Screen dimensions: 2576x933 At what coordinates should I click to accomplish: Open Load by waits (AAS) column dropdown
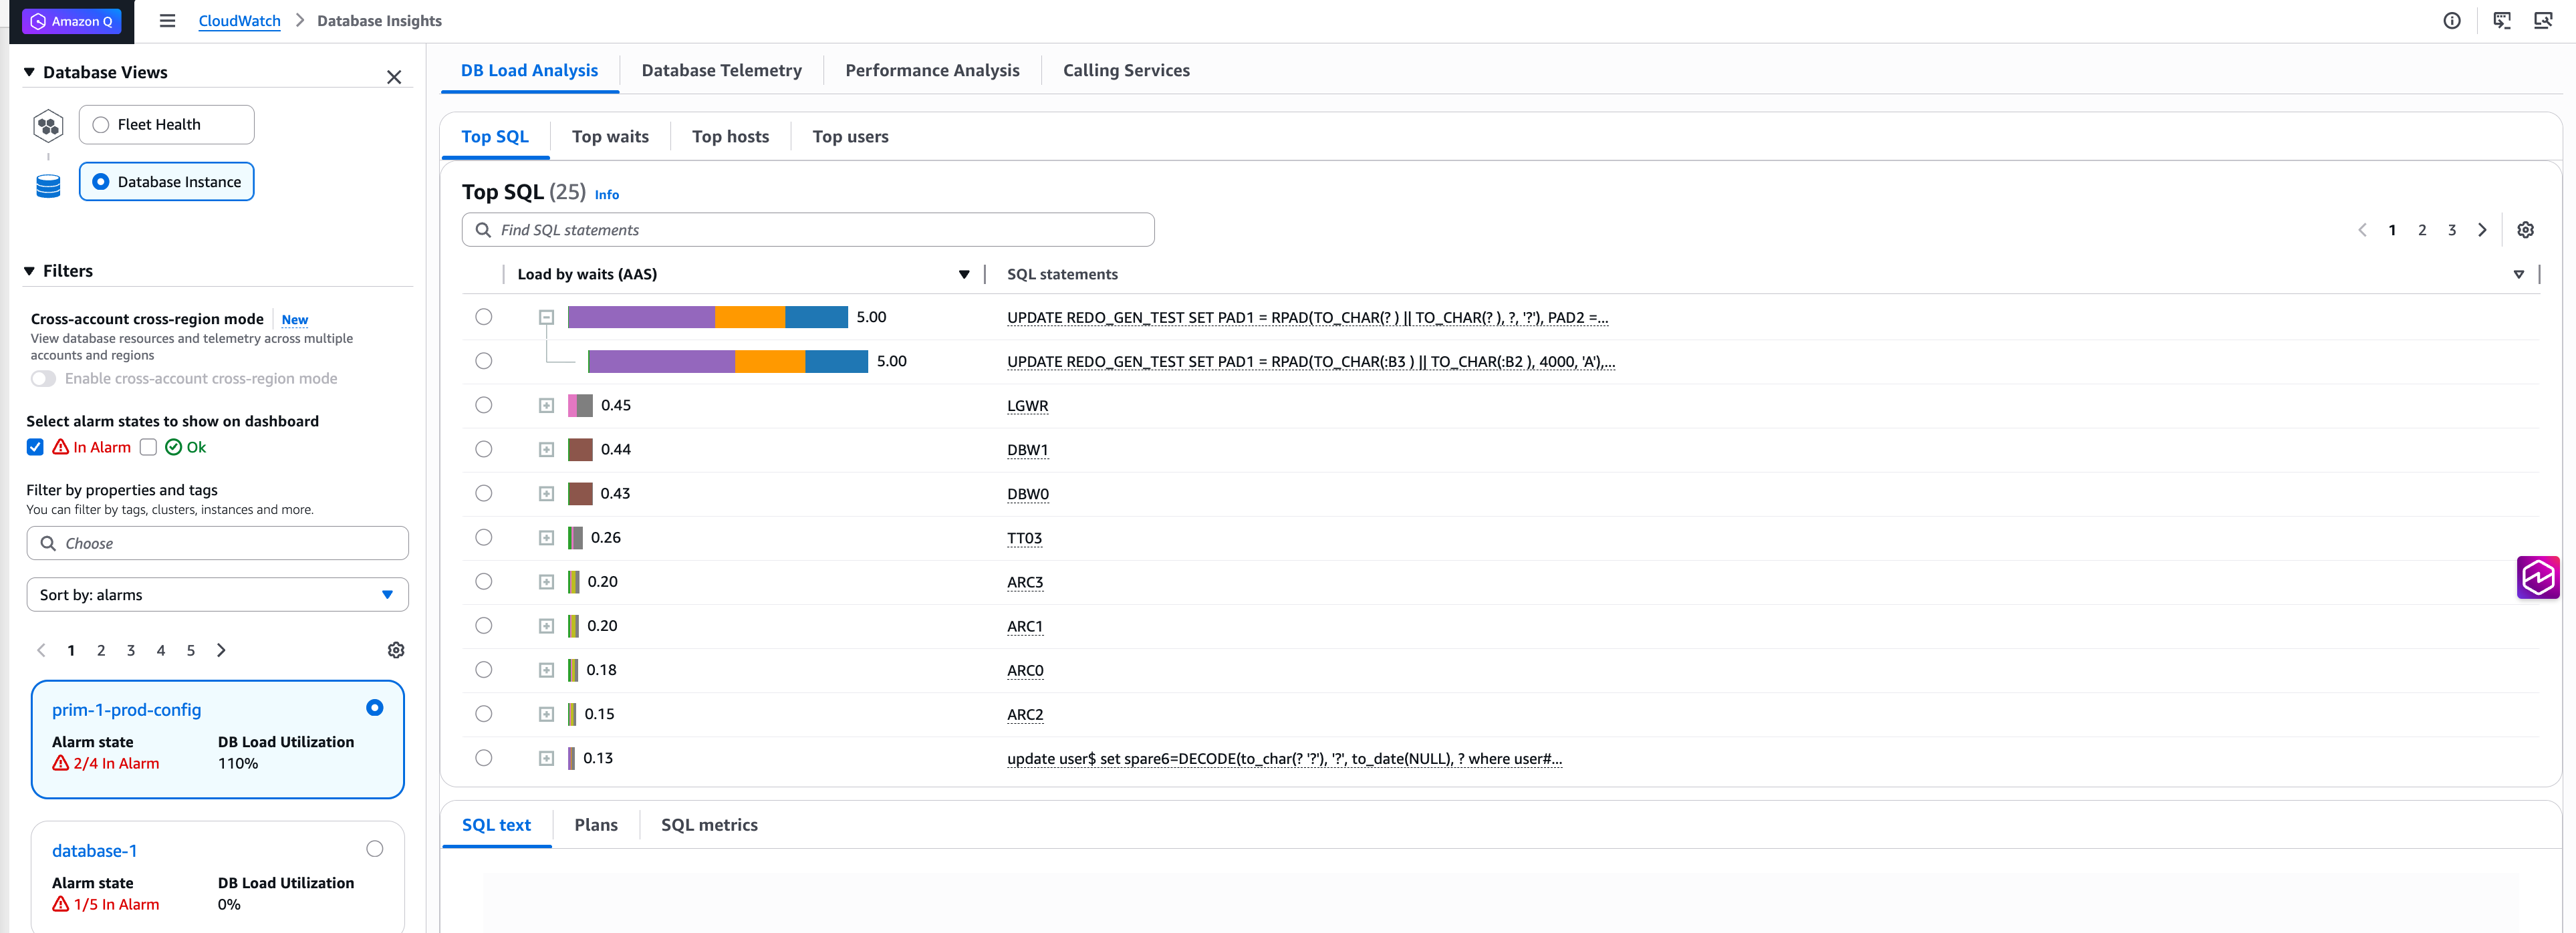click(964, 275)
